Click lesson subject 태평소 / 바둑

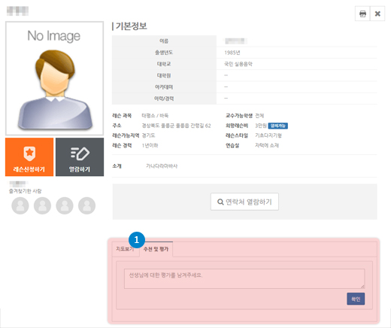(x=155, y=116)
